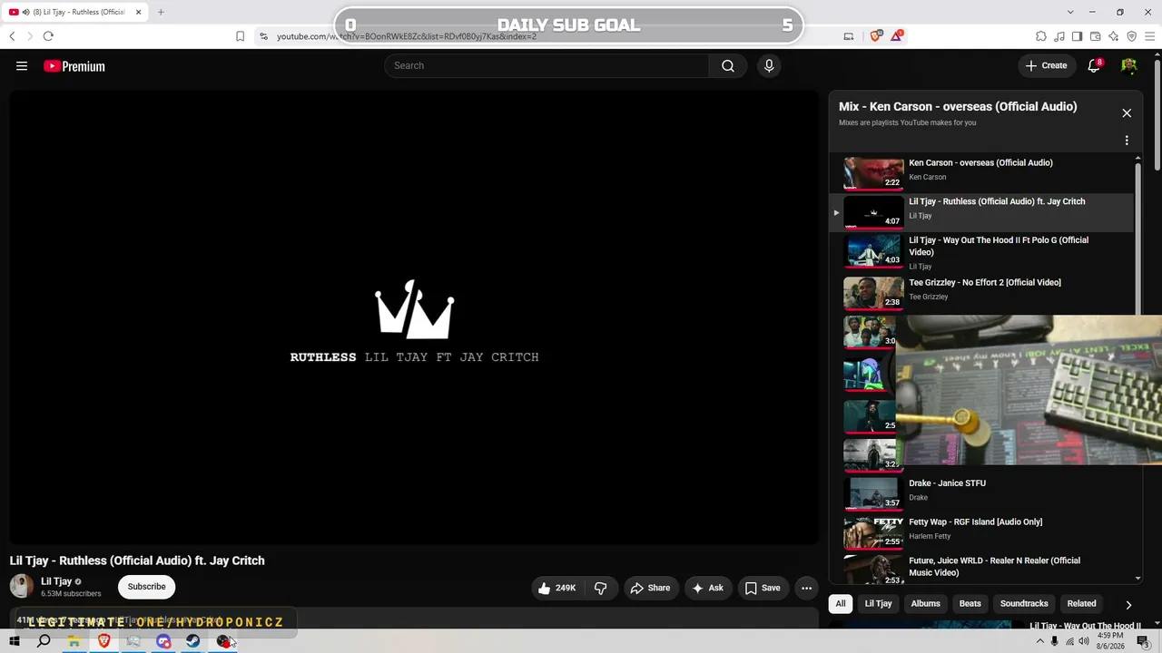Save video to a playlist
The height and width of the screenshot is (653, 1162).
click(x=763, y=588)
